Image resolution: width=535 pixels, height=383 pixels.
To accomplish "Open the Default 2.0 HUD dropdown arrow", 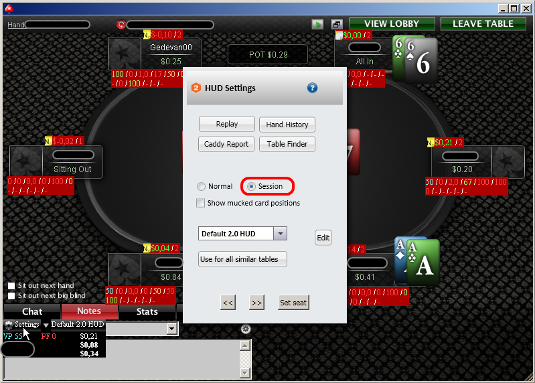I will (x=280, y=234).
